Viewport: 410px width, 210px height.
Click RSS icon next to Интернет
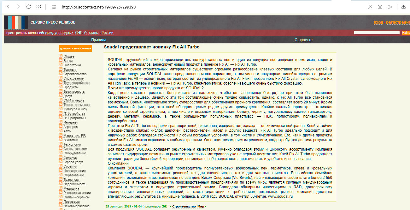pyautogui.click(x=61, y=122)
